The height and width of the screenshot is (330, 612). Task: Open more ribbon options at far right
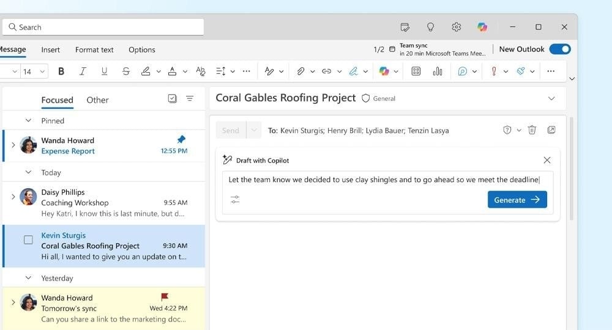[551, 71]
